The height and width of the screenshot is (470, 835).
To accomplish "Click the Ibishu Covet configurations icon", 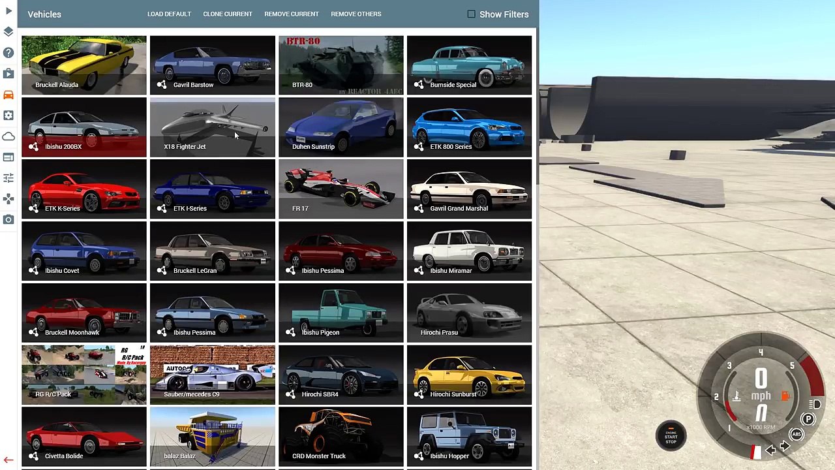I will [33, 271].
